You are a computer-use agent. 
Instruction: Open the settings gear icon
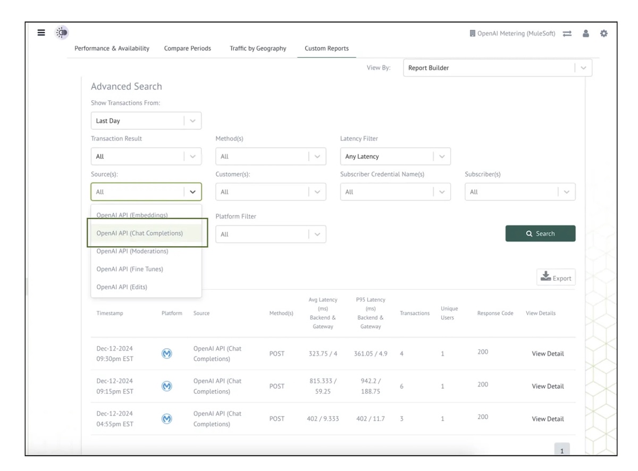pyautogui.click(x=603, y=33)
